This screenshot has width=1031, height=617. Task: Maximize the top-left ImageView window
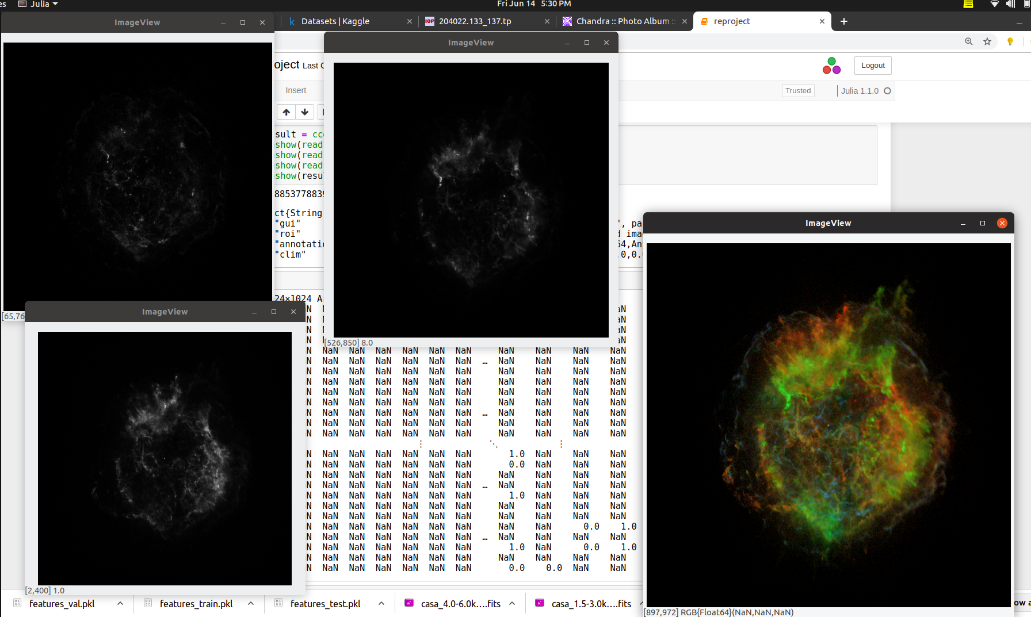(243, 22)
